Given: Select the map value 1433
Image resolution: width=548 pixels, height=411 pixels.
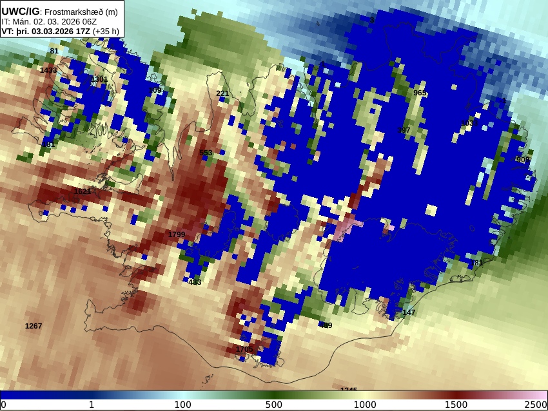Looking at the screenshot, I should (48, 70).
